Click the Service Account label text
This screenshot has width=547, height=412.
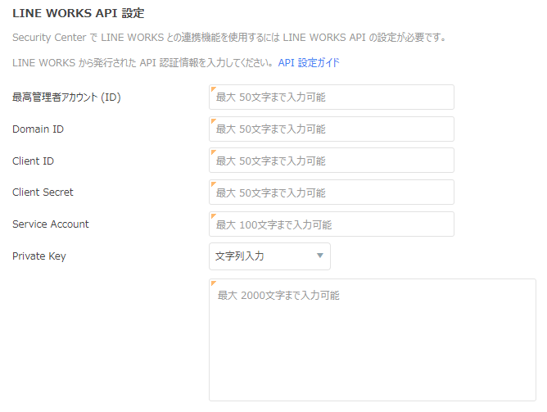coord(51,224)
